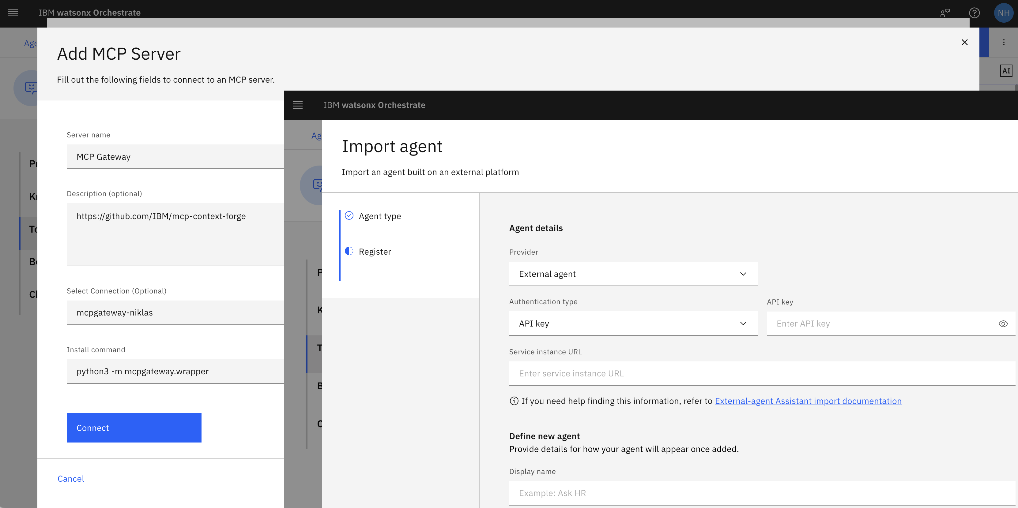This screenshot has height=508, width=1018.
Task: Focus the Service instance URL field
Action: coord(762,374)
